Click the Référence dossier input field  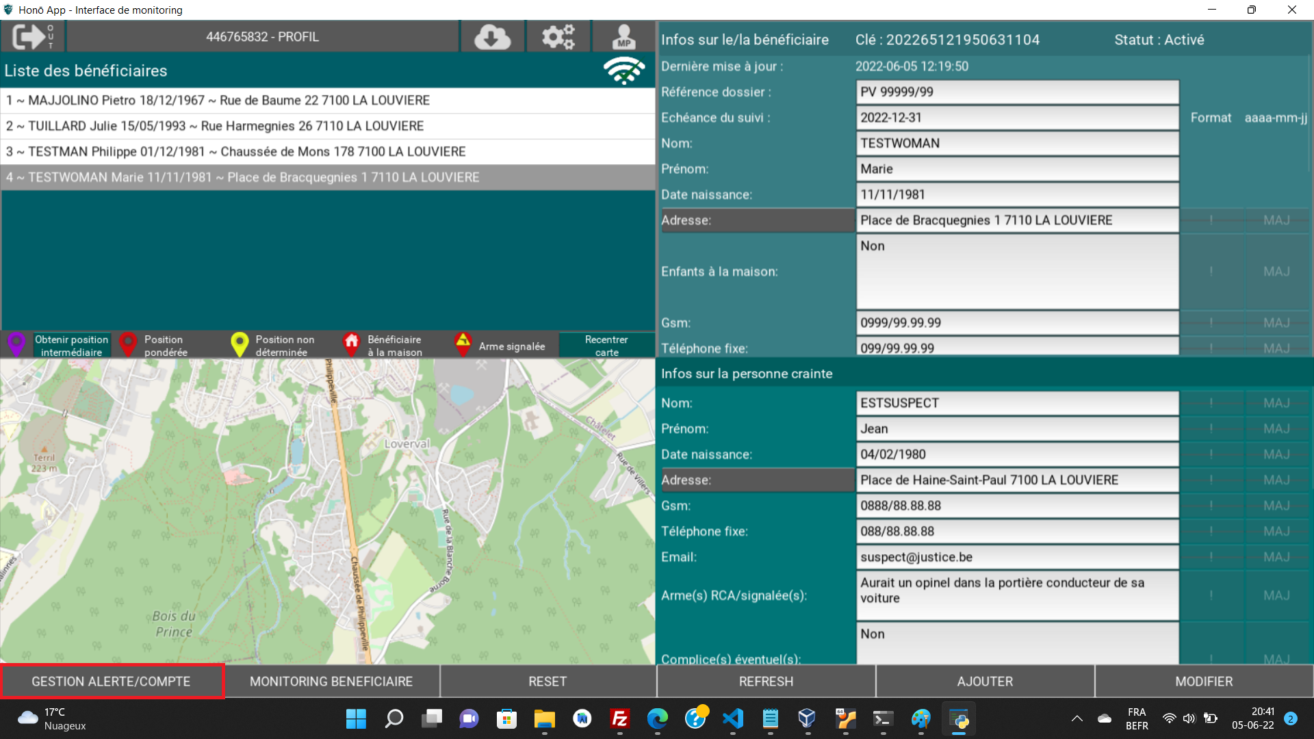[1017, 92]
